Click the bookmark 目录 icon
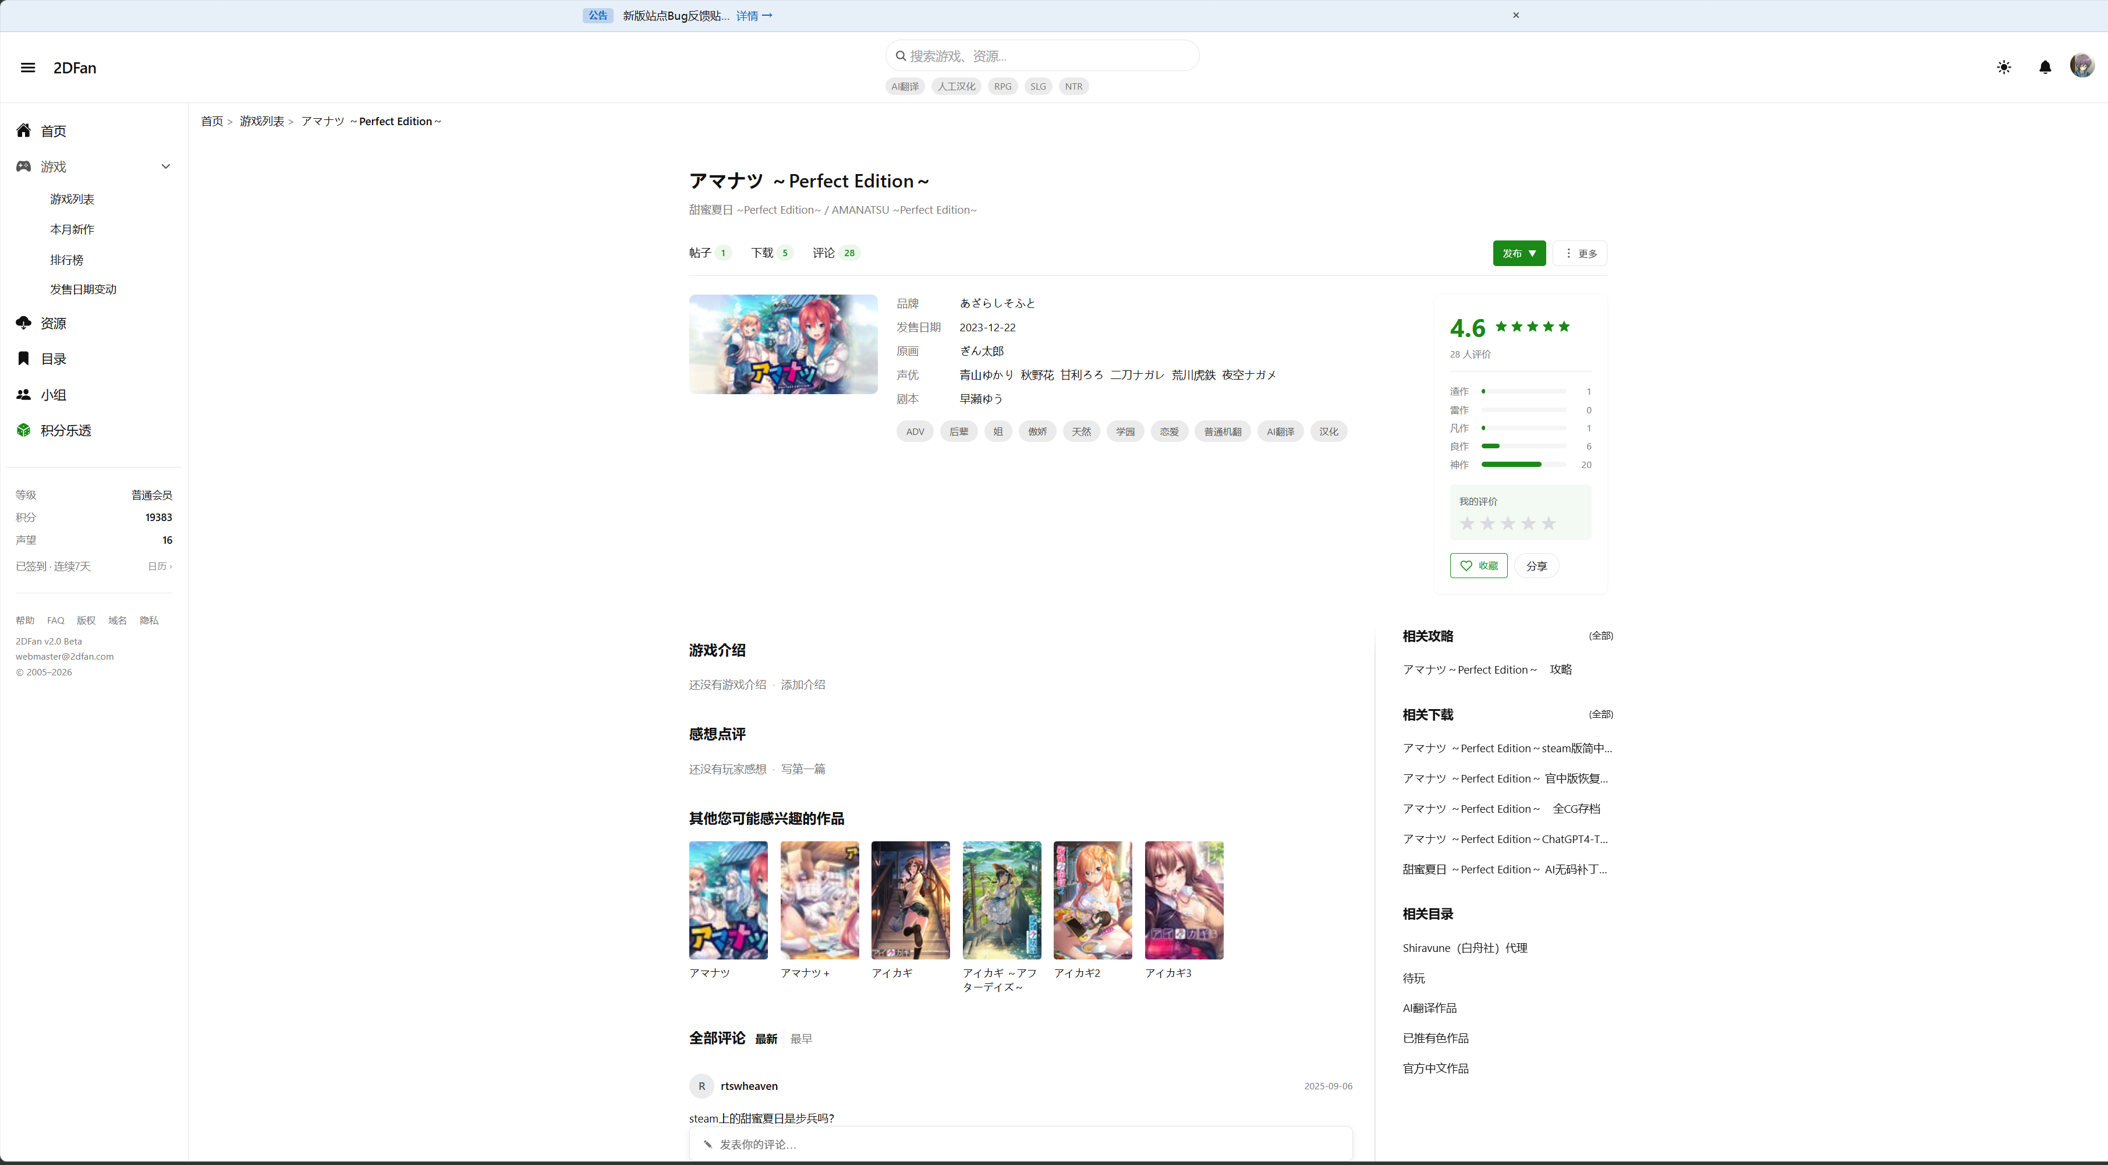The height and width of the screenshot is (1165, 2108). point(24,358)
